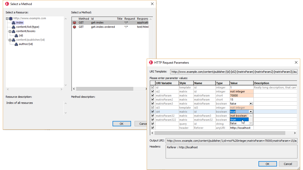This screenshot has width=303, height=170.
Task: Click the author/{id} resource icon
Action: (16, 44)
